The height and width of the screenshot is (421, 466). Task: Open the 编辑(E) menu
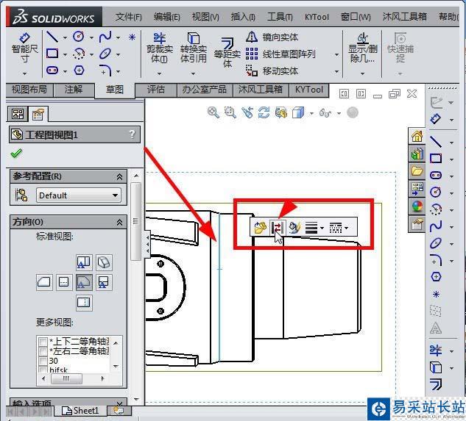point(166,17)
